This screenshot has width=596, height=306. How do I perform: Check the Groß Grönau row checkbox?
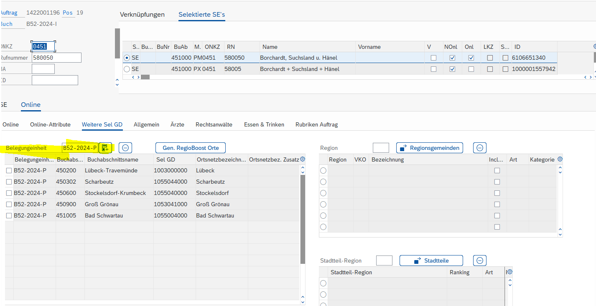tap(9, 204)
